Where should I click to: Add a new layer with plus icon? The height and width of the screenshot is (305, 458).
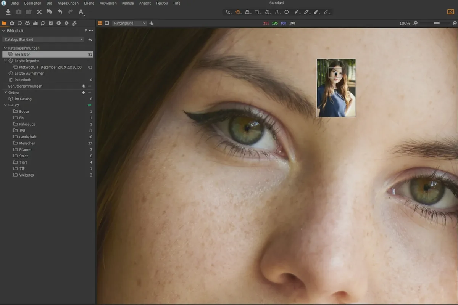[151, 23]
